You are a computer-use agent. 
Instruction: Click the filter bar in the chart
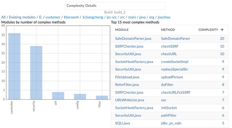[x=102, y=97]
